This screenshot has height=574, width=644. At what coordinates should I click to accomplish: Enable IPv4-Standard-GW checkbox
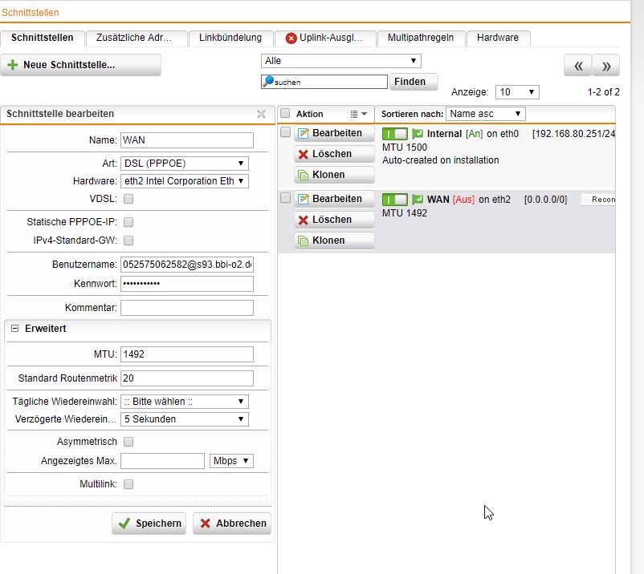[x=128, y=241]
